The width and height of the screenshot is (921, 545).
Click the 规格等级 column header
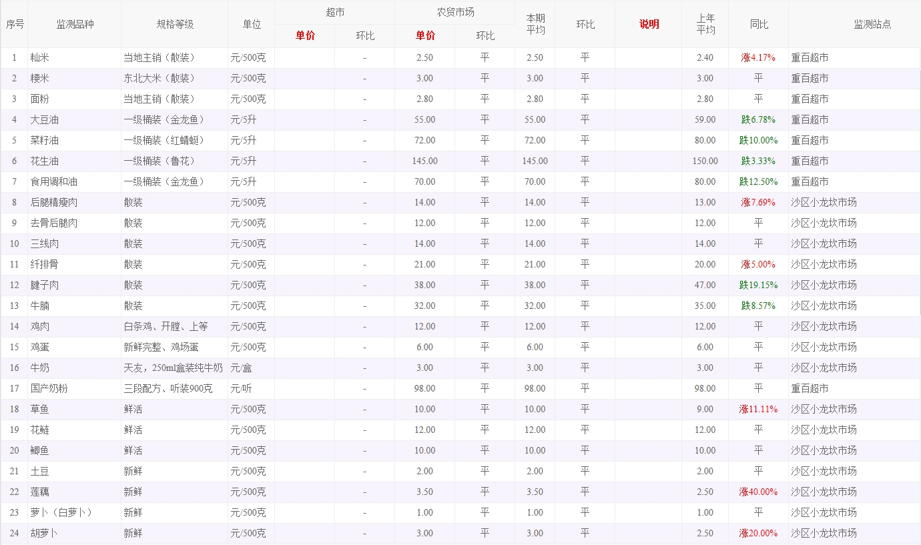(x=175, y=24)
